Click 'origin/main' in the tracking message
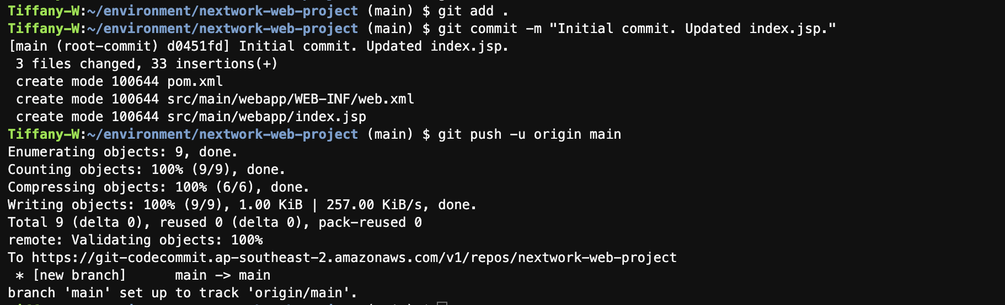1005x305 pixels. (x=302, y=293)
